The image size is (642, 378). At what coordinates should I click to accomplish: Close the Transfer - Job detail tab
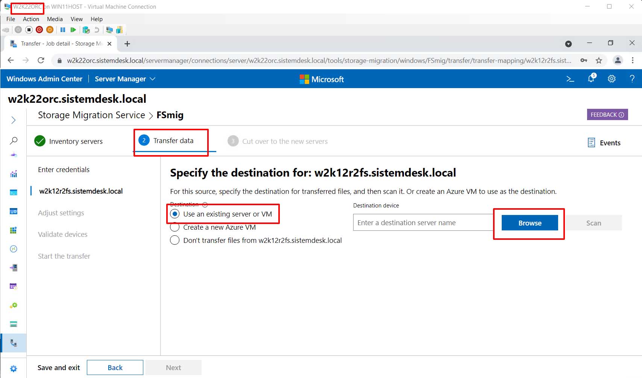pyautogui.click(x=109, y=44)
